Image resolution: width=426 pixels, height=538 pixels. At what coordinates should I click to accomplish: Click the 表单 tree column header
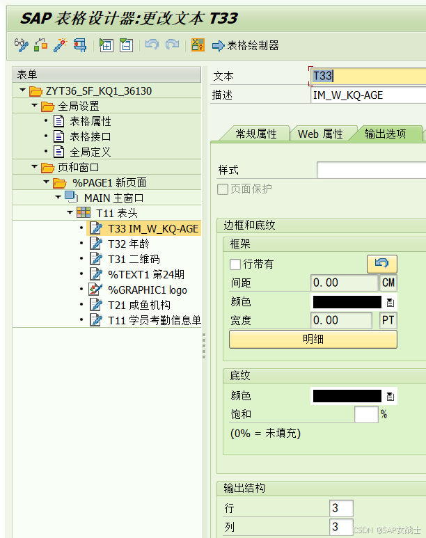coord(106,74)
